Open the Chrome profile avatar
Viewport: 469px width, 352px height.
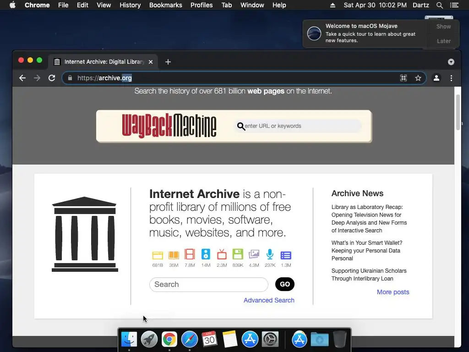pyautogui.click(x=436, y=78)
